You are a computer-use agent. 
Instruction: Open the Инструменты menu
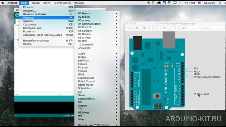(62, 3)
